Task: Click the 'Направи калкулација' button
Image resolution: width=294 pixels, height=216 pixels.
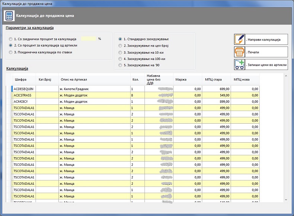Action: pyautogui.click(x=261, y=39)
